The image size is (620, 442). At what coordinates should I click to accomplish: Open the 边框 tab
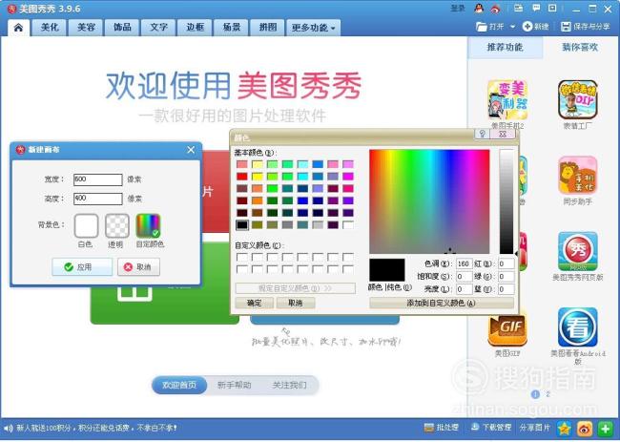[x=195, y=28]
